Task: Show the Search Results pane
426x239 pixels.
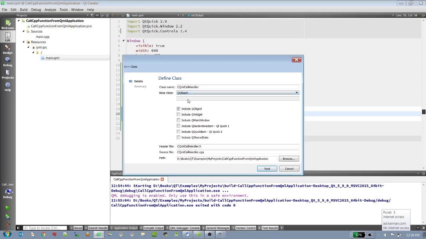Action: (96, 228)
